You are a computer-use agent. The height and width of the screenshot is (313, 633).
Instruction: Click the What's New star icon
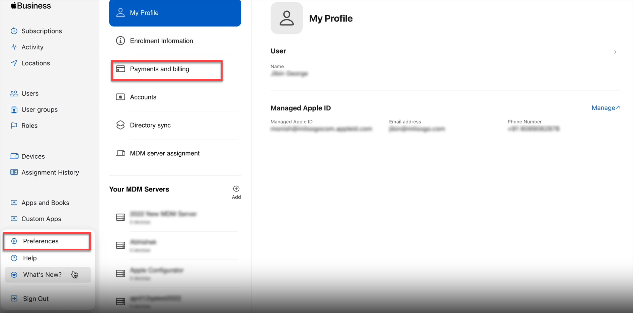[14, 275]
